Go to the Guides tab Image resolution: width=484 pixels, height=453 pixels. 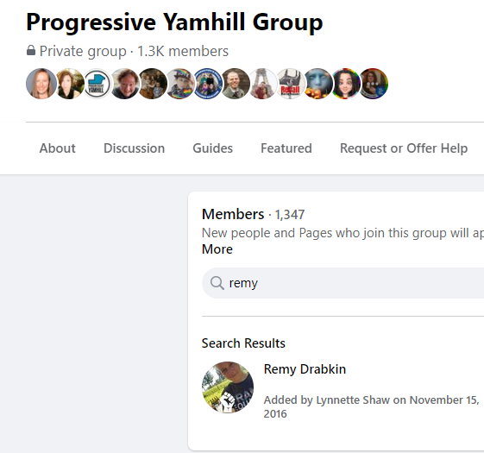pos(213,148)
